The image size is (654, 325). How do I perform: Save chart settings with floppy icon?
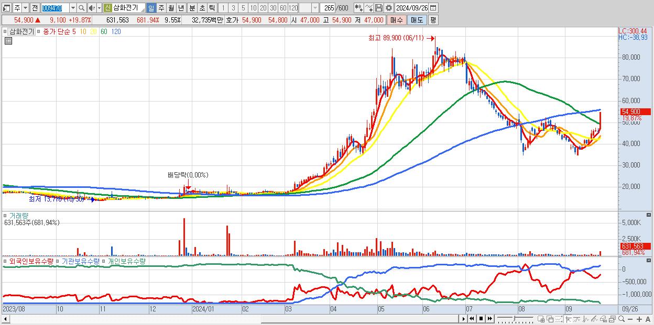(x=379, y=8)
